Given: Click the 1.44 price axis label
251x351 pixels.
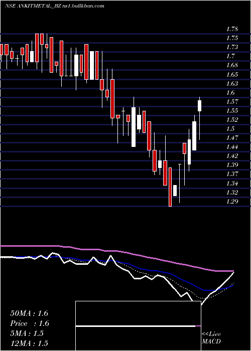Looking at the screenshot, I should (x=232, y=147).
